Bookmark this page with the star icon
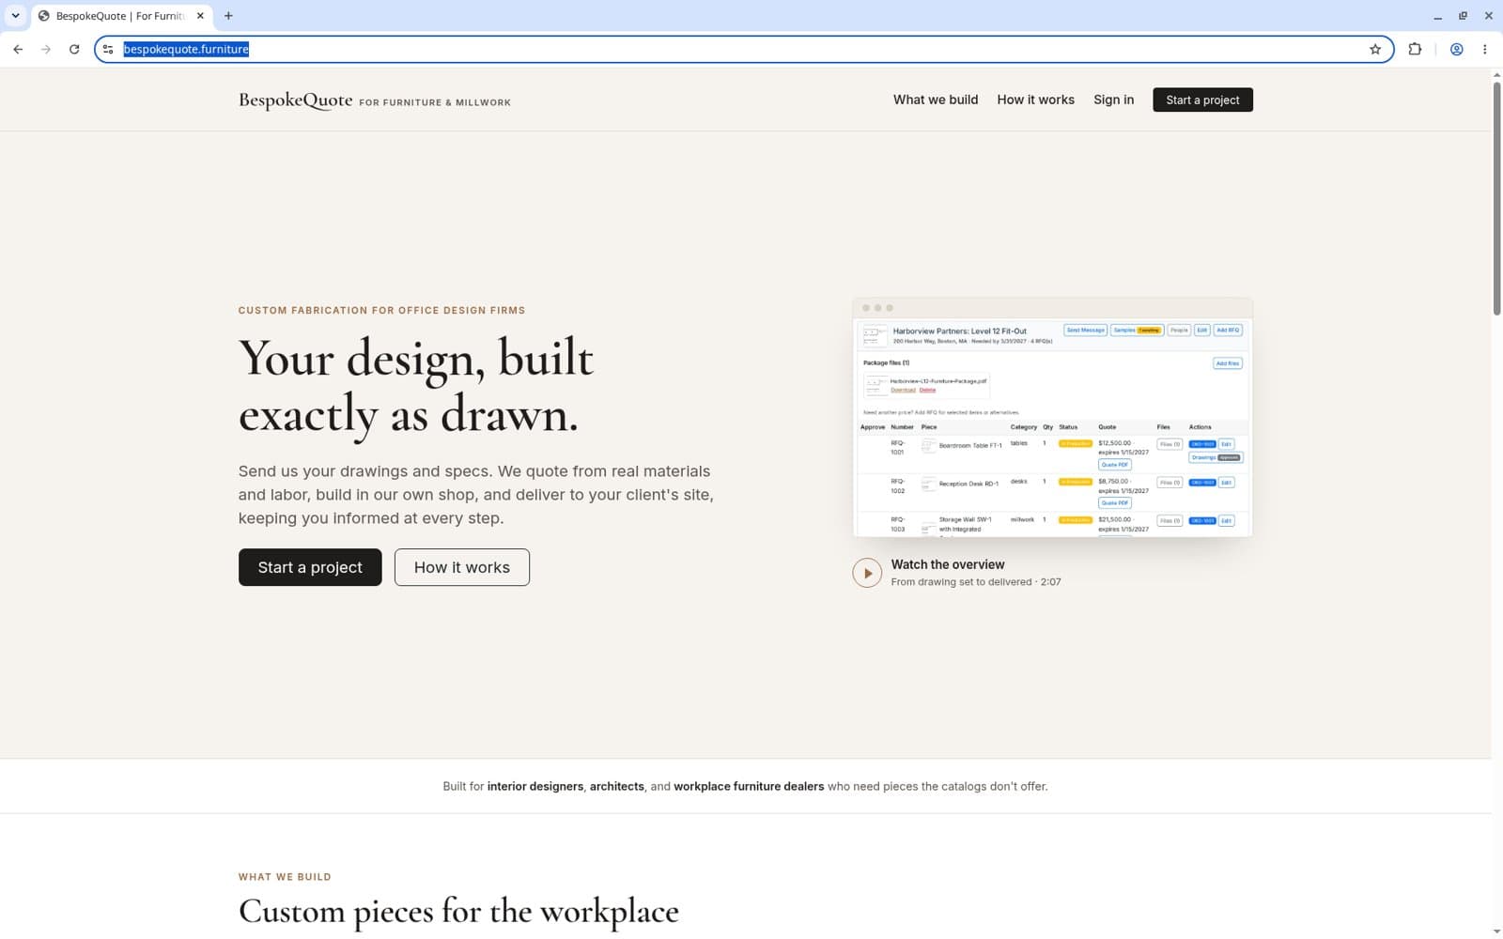 pyautogui.click(x=1375, y=49)
